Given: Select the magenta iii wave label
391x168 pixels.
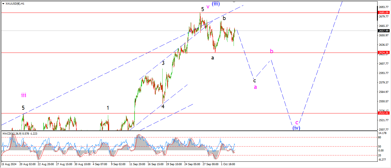Looking at the screenshot, I should (x=23, y=95).
